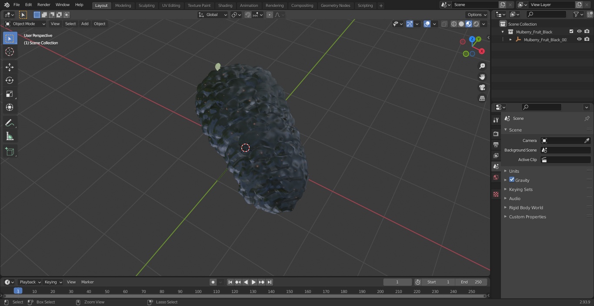Open the Texture properties tab
This screenshot has height=306, width=594.
click(496, 194)
